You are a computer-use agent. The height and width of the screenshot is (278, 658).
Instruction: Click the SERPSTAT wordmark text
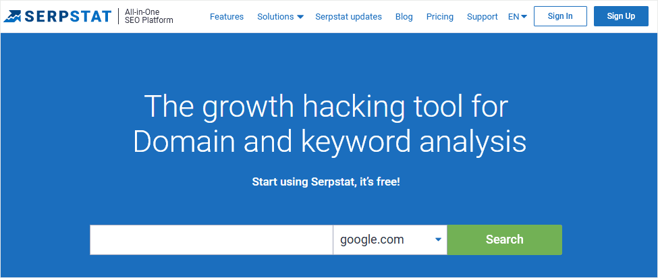[x=67, y=16]
